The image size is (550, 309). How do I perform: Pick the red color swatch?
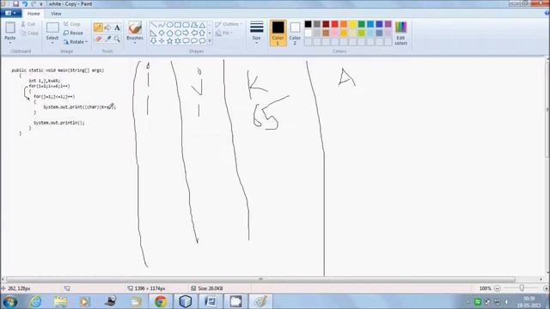334,24
